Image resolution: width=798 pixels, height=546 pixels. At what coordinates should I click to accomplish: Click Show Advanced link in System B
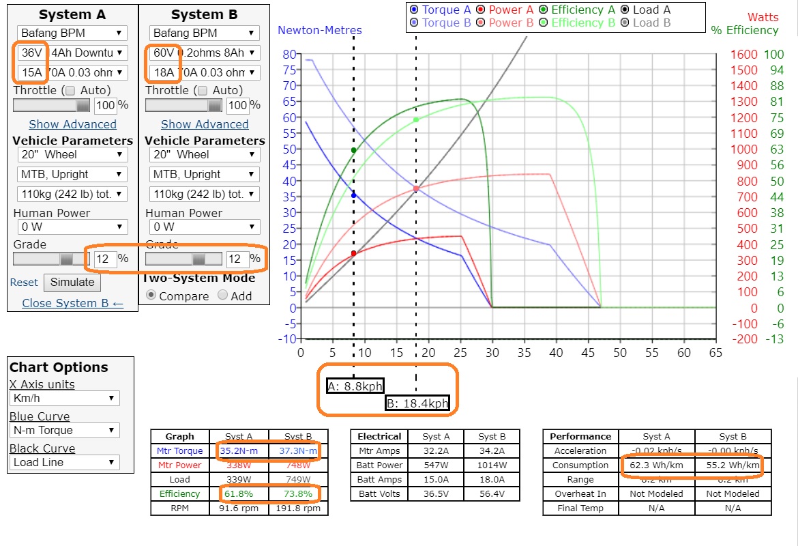click(205, 124)
